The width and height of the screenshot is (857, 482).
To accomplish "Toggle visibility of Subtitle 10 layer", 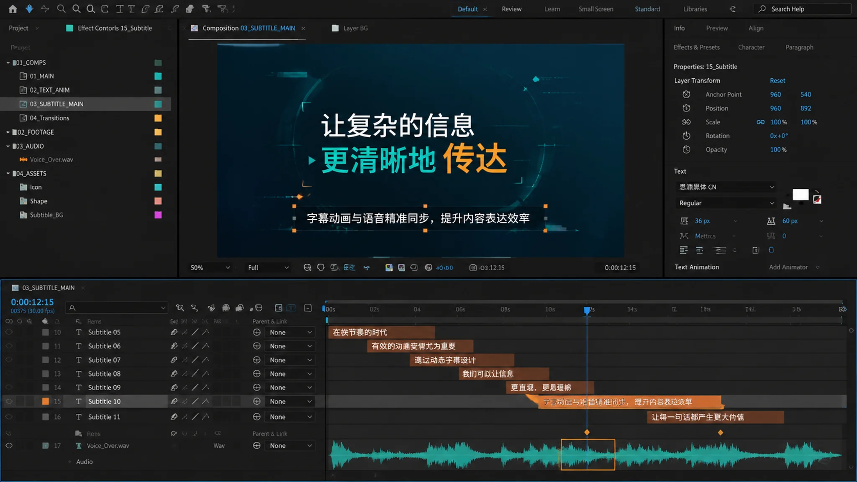I will coord(9,401).
